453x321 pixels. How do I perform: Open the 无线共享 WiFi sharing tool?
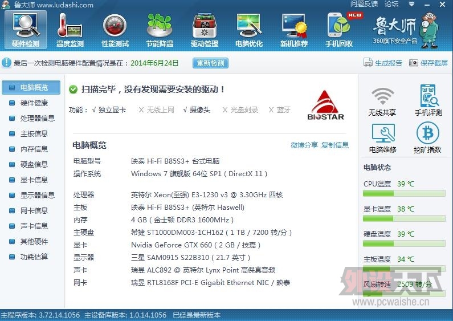(382, 101)
